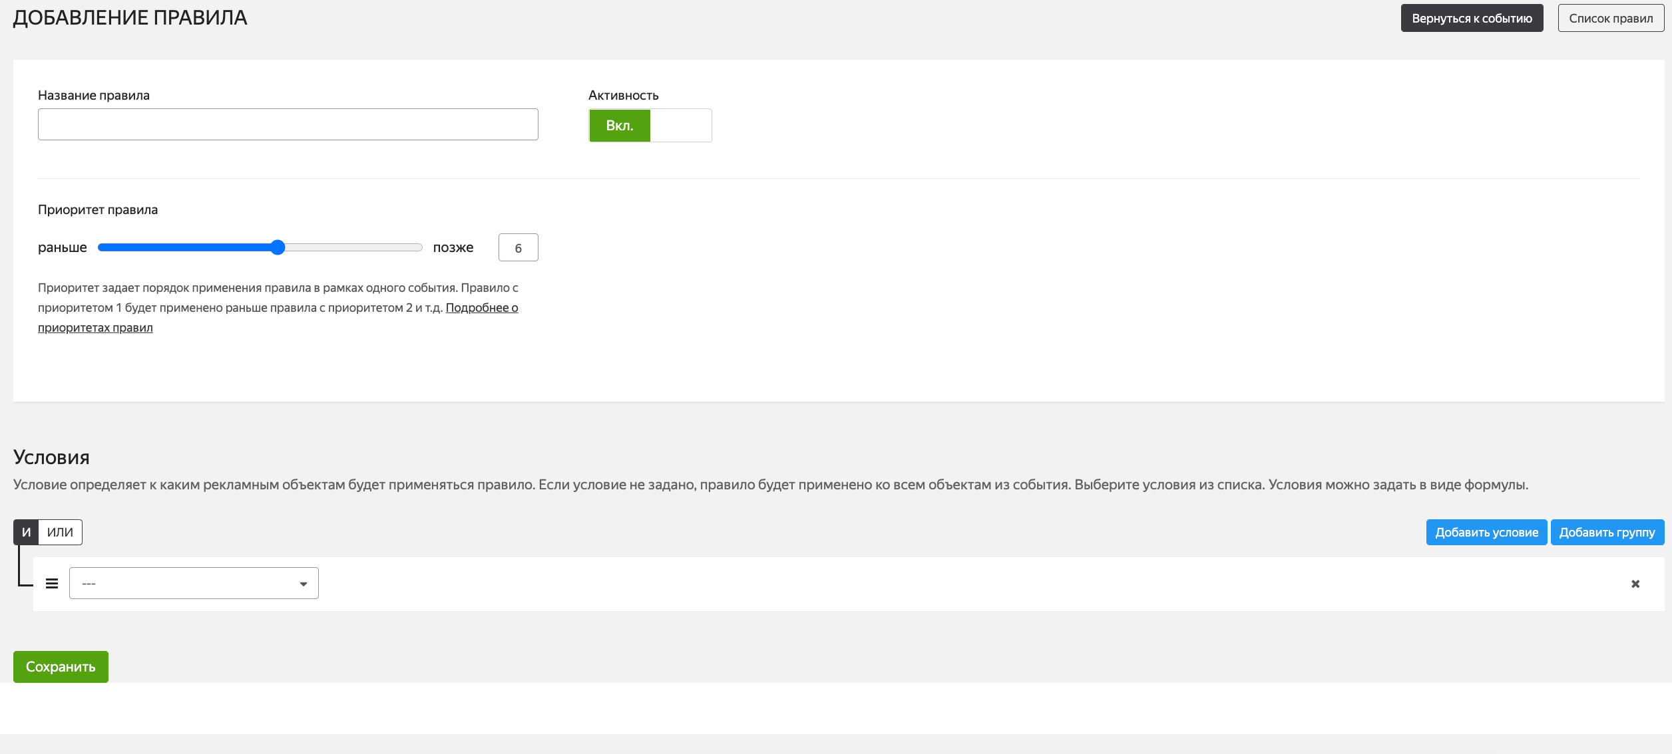The image size is (1672, 754).
Task: Click Добавить условие button
Action: [x=1486, y=532]
